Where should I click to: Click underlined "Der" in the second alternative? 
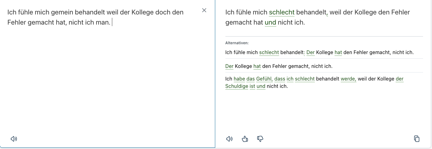tap(229, 66)
